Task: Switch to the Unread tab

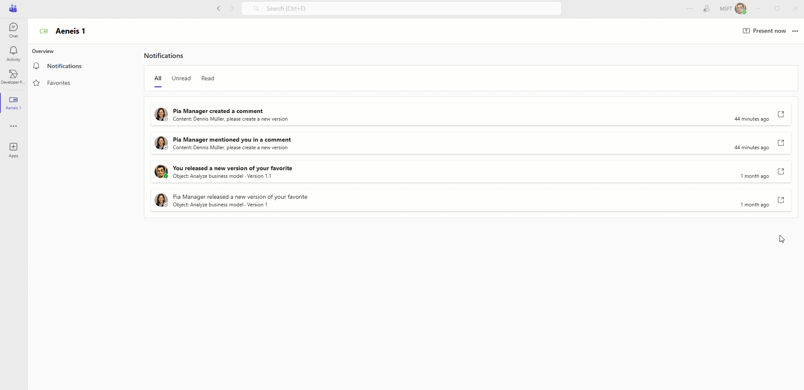Action: point(181,79)
